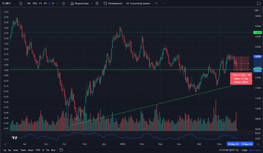Switch to the 15M timeframe
The width and height of the screenshot is (263, 153).
(x=35, y=3)
